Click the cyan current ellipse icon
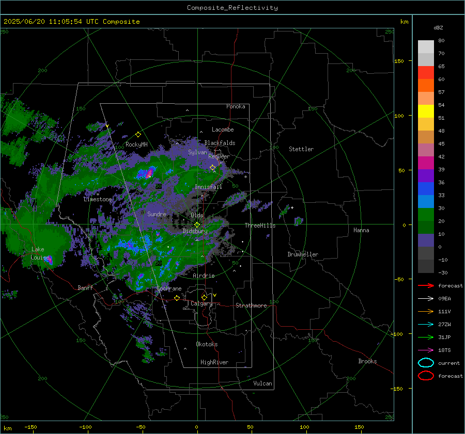 click(x=426, y=363)
